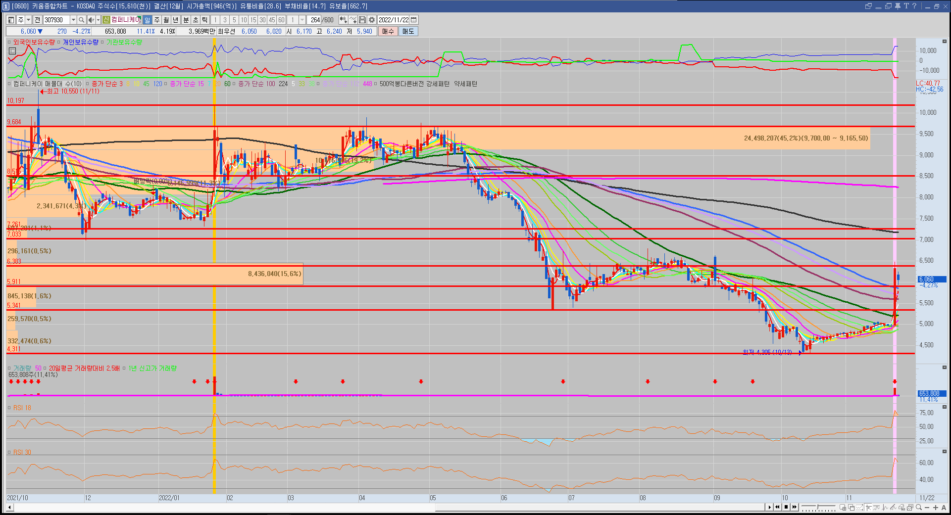Click the 기관보유수량 legend label

coord(124,42)
